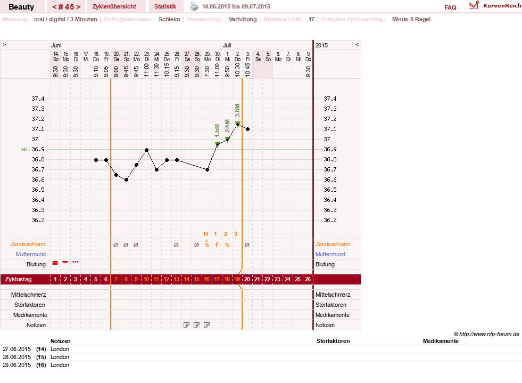Click the 9. Do date column header
This screenshot has width=522, height=383.
point(308,56)
